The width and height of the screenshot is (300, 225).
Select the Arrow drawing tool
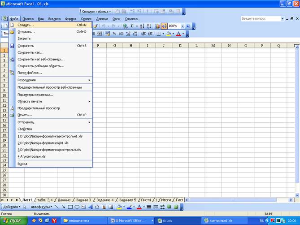[x=63, y=207]
